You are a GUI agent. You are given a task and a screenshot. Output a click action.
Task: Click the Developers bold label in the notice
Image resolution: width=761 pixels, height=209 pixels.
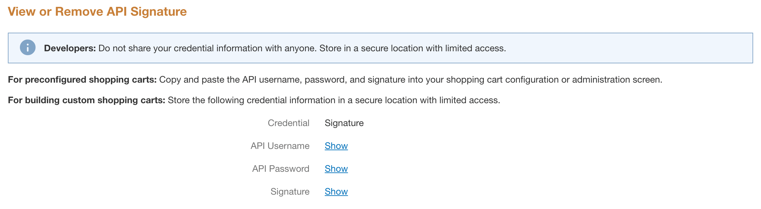coord(70,48)
